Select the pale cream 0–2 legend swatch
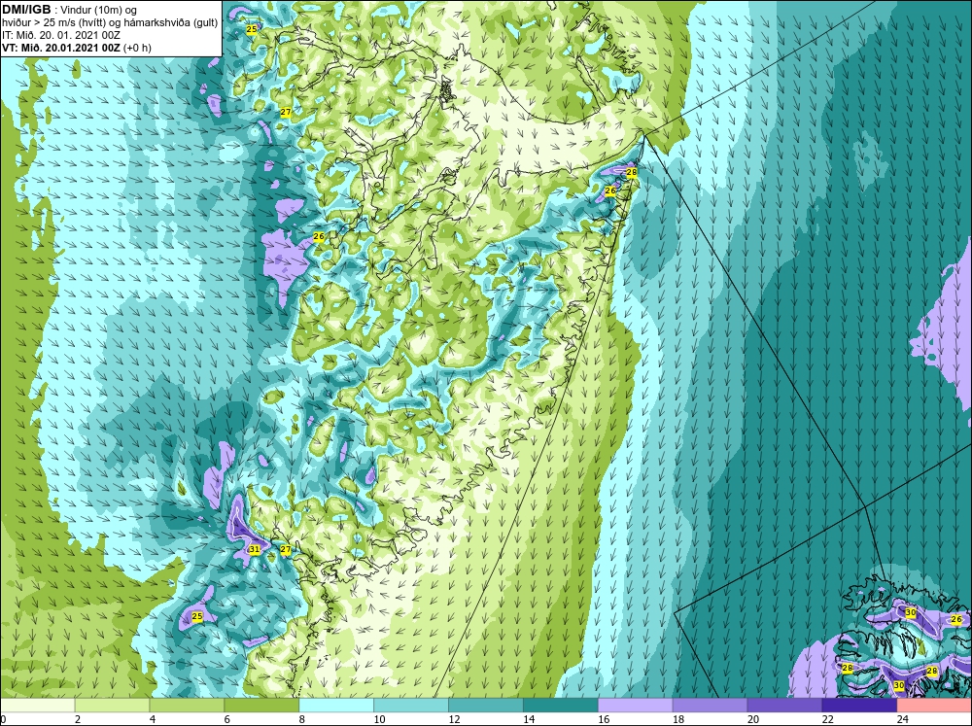Image resolution: width=972 pixels, height=726 pixels. pyautogui.click(x=37, y=705)
